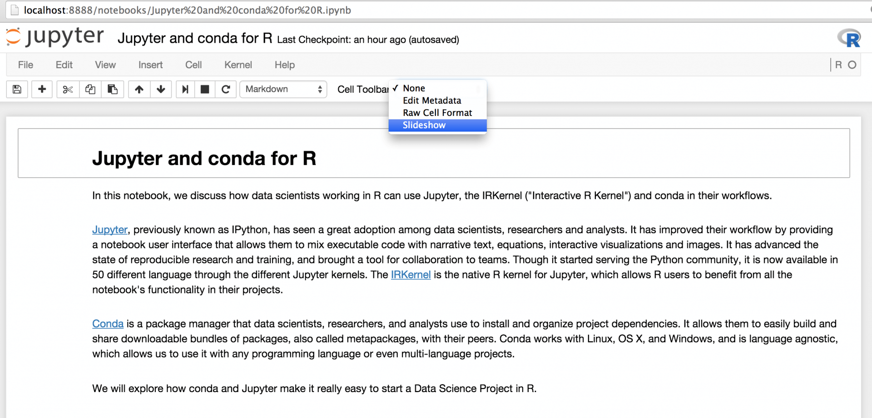Interrupt the kernel with stop icon
Image resolution: width=872 pixels, height=418 pixels.
point(205,90)
